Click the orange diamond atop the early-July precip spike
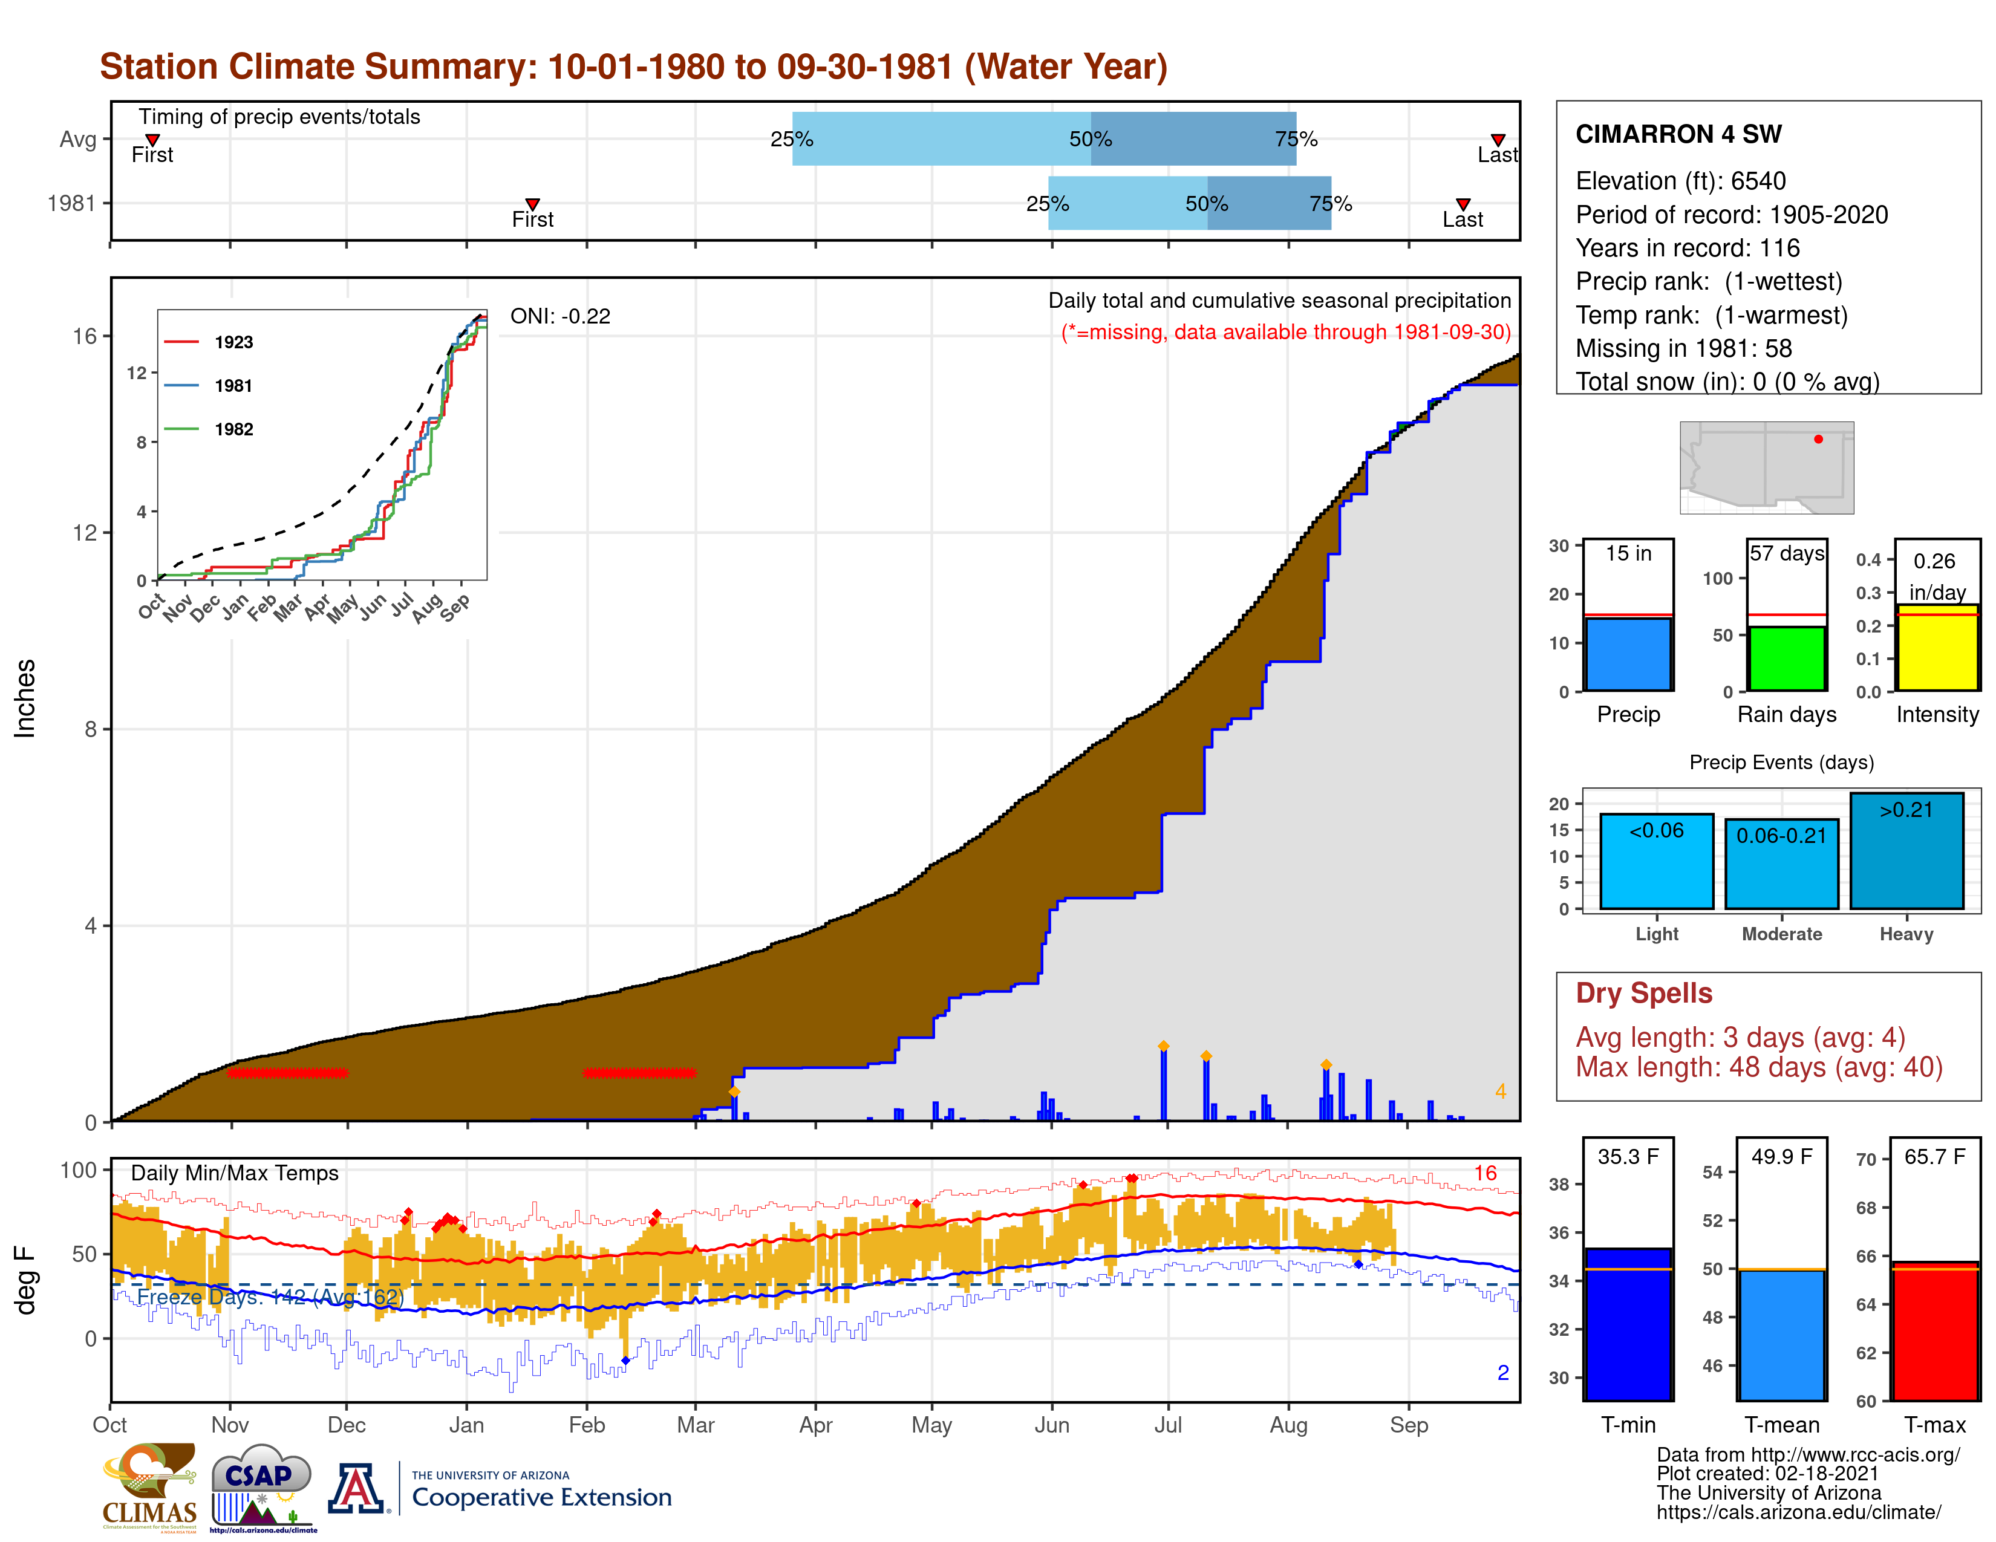This screenshot has width=1996, height=1542. click(x=1163, y=1046)
